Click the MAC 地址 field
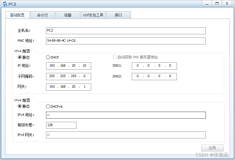This screenshot has height=160, width=235. coord(126,41)
